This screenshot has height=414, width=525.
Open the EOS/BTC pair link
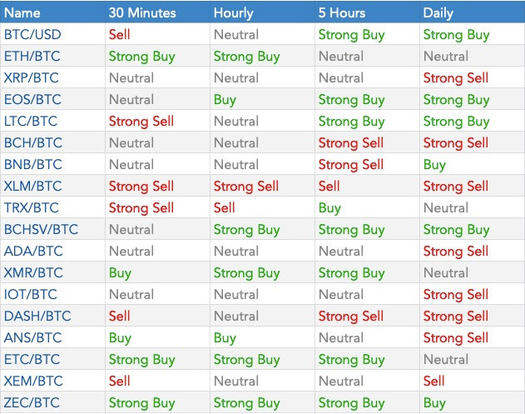pyautogui.click(x=32, y=100)
